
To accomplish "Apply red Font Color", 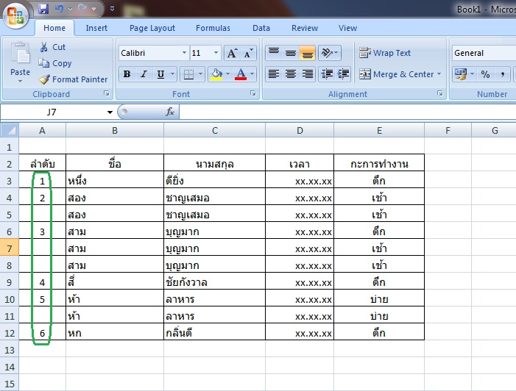I will (241, 74).
